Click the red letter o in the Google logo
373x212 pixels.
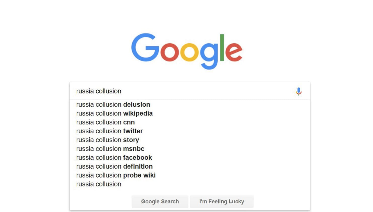169,52
